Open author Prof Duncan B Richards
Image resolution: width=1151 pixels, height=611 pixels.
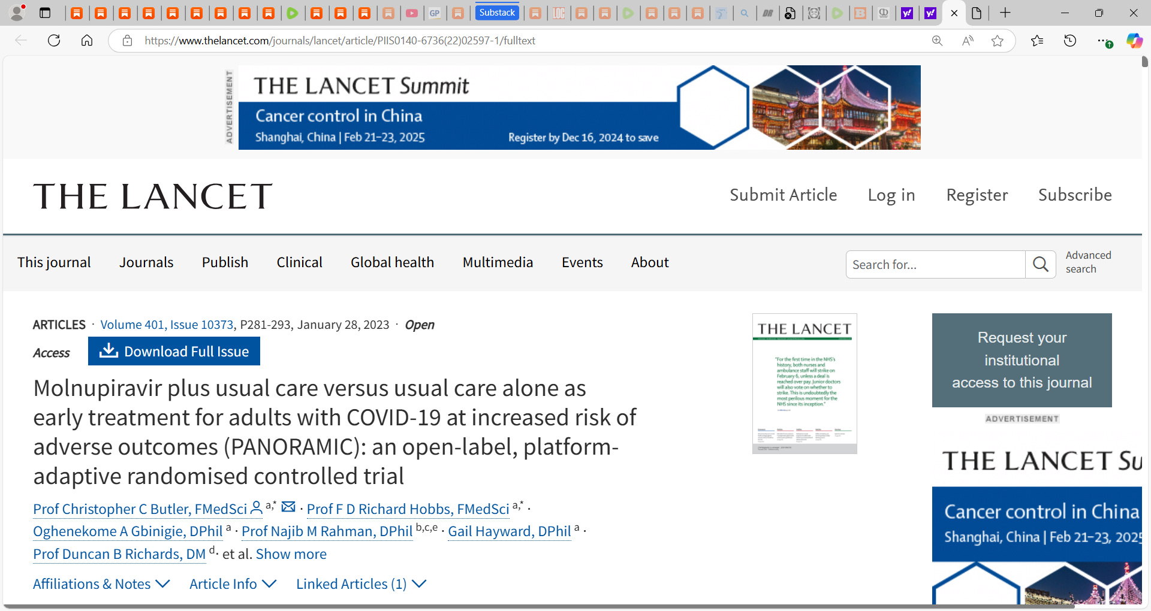point(119,554)
